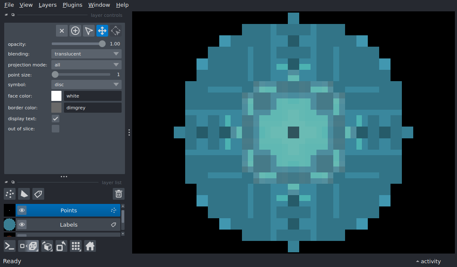Hide the Points layer visibility
The image size is (457, 267).
(22, 210)
